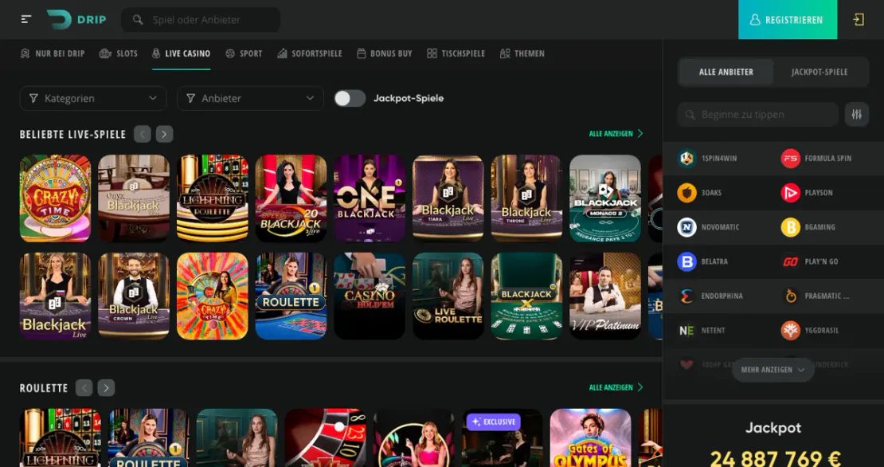Open Blackjack Tiara game
Image resolution: width=884 pixels, height=467 pixels.
(x=448, y=198)
